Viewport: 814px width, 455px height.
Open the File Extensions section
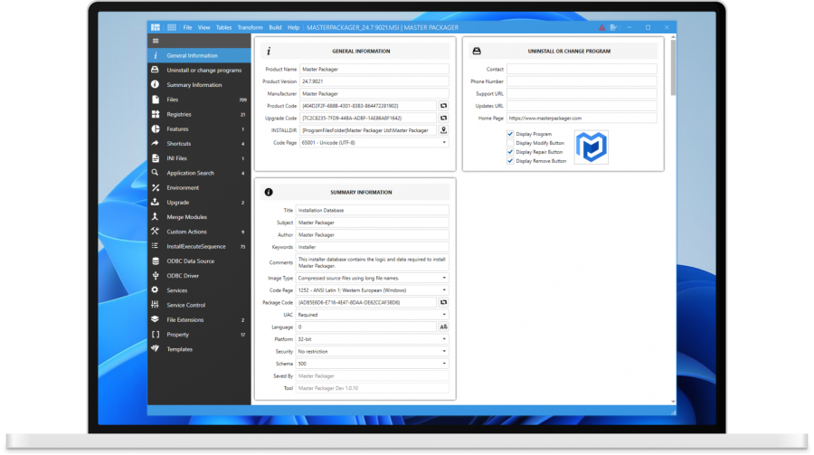[199, 320]
